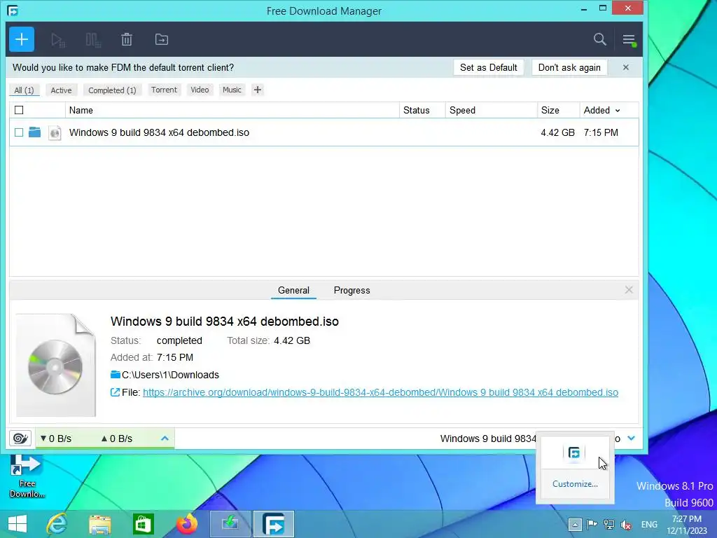Toggle the hidden tray icons arrow
Image resolution: width=717 pixels, height=538 pixels.
575,525
